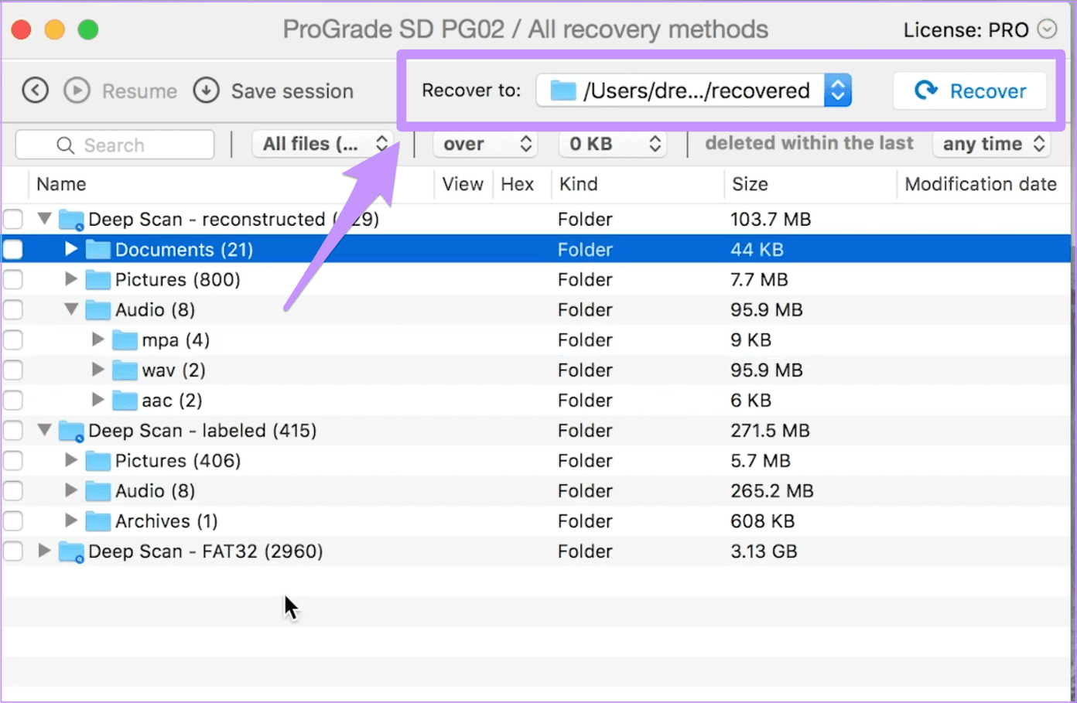Collapse the Deep Scan - reconstructed tree

(44, 219)
